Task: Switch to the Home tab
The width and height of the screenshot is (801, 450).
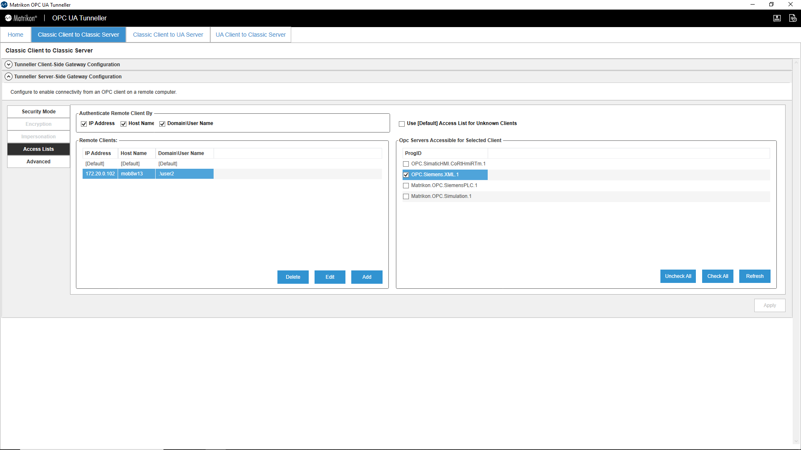Action: (x=15, y=35)
